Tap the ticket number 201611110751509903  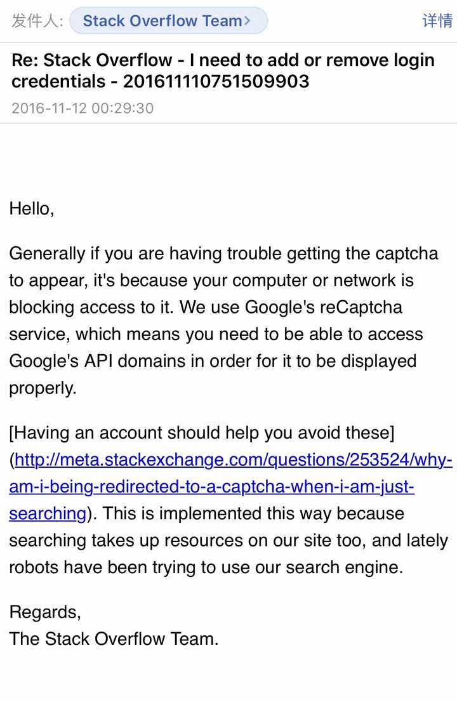(216, 81)
